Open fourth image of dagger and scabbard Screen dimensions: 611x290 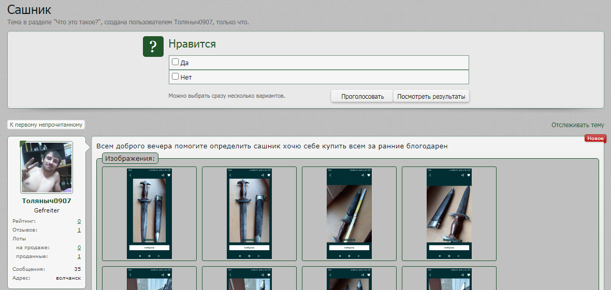pyautogui.click(x=449, y=213)
